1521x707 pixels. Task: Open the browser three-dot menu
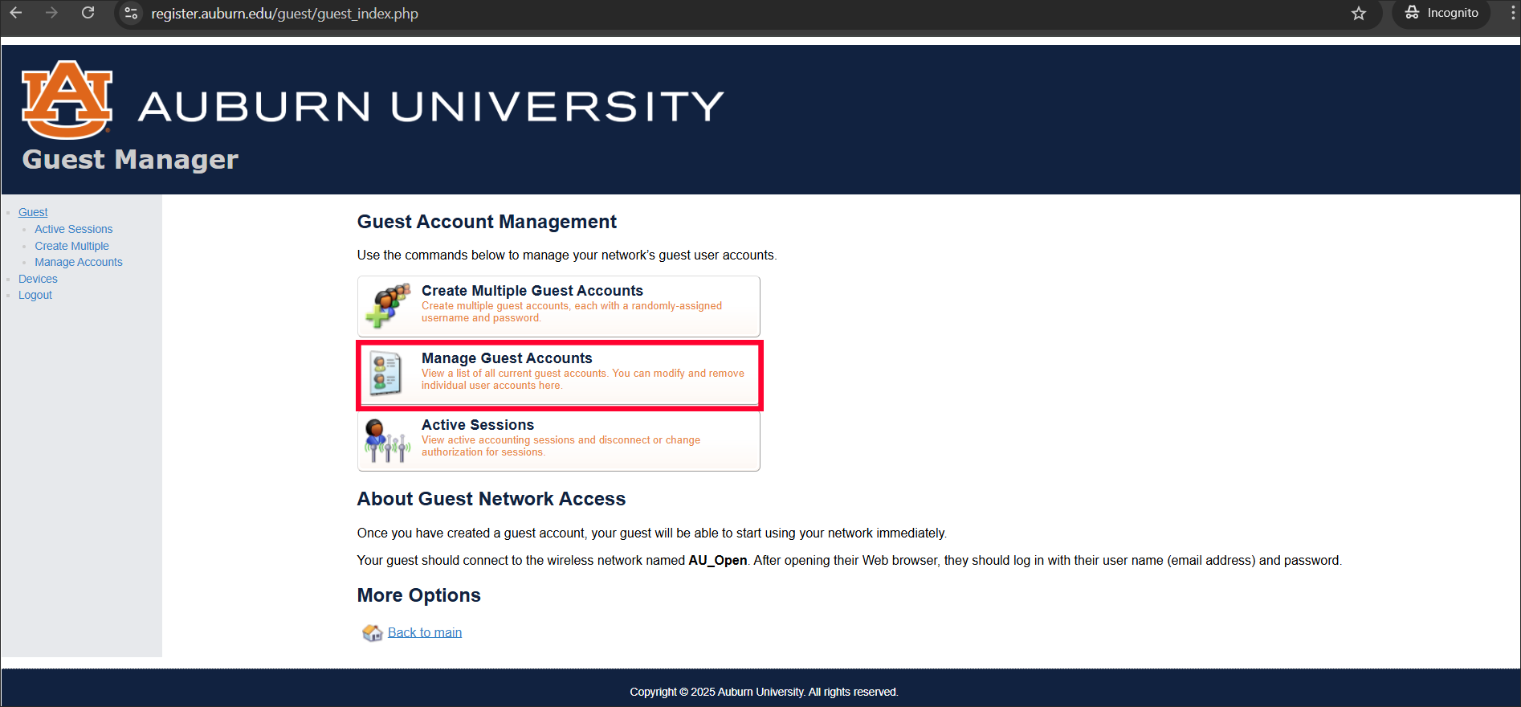(x=1513, y=13)
